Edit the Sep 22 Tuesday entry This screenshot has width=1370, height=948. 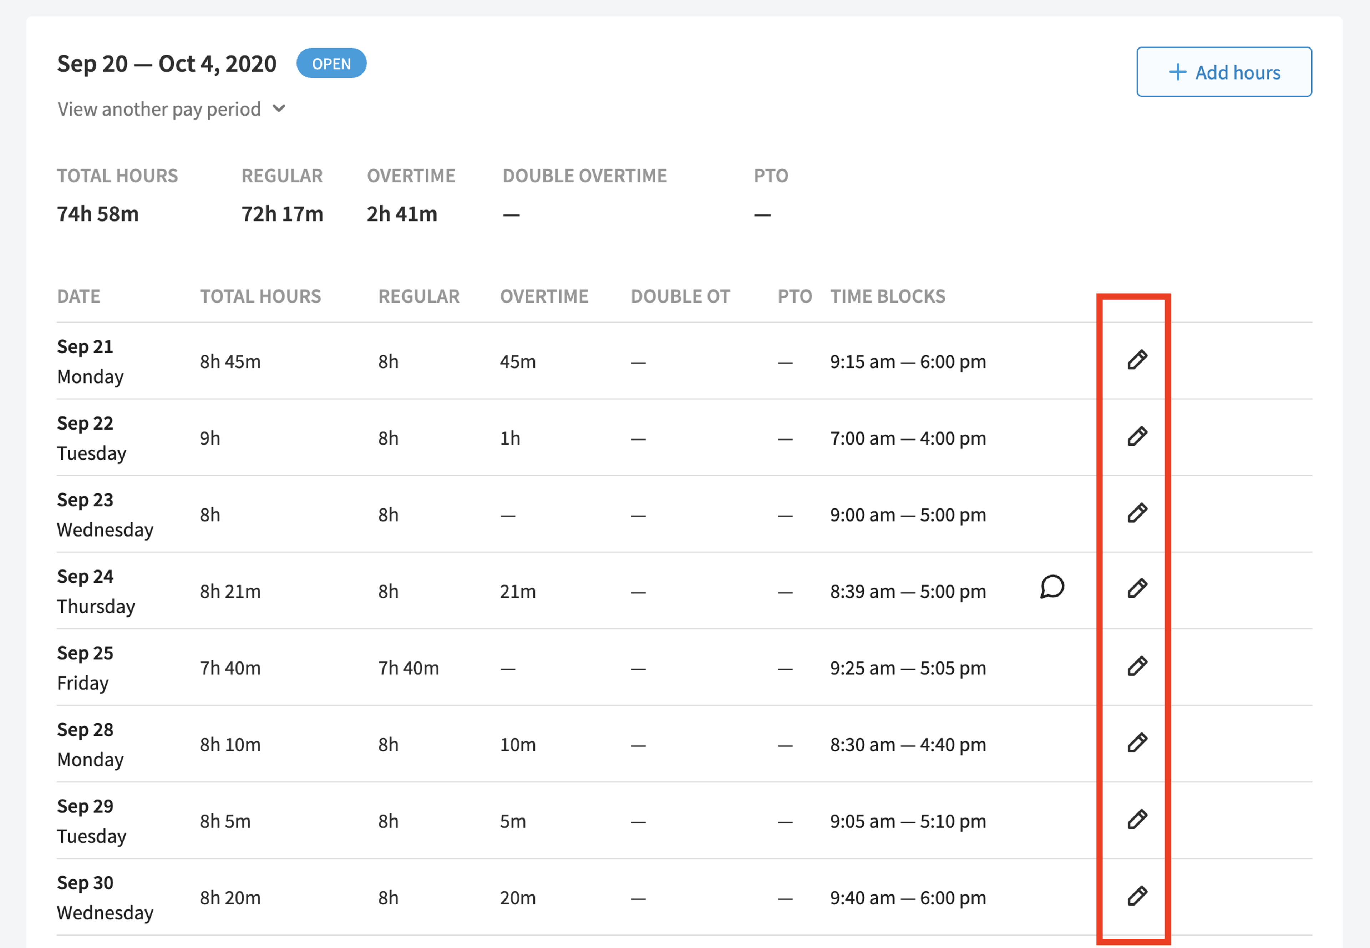[1137, 437]
